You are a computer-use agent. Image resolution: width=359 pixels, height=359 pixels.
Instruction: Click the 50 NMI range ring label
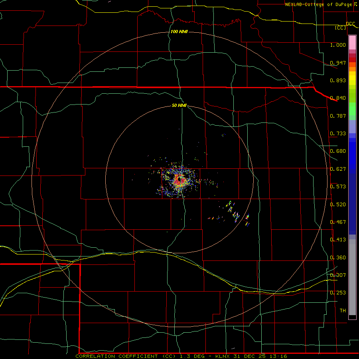coord(179,105)
